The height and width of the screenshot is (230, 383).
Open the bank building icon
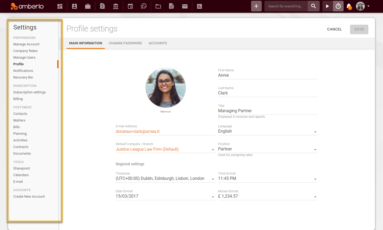point(116,6)
